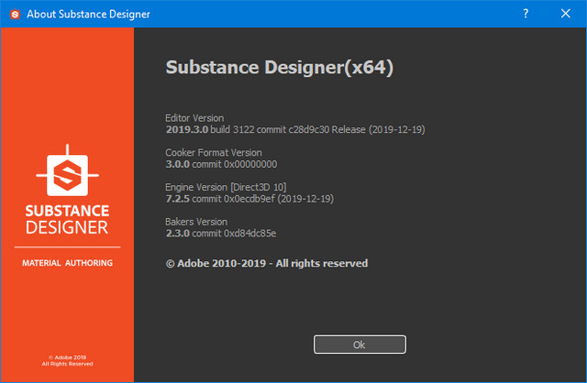Screen dimensions: 587x383
Task: Click the 3.0.0 commit 0x00000000 line
Action: tap(221, 164)
